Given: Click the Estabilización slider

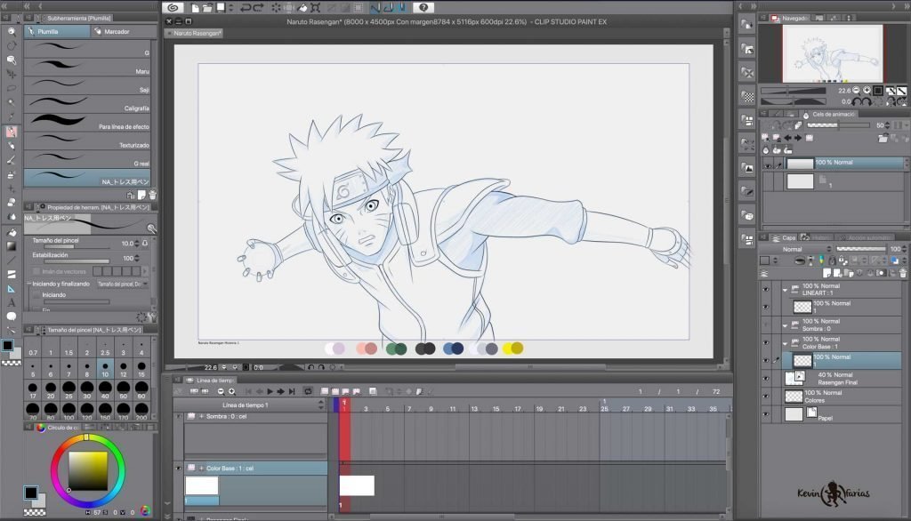Looking at the screenshot, I should coord(77,261).
